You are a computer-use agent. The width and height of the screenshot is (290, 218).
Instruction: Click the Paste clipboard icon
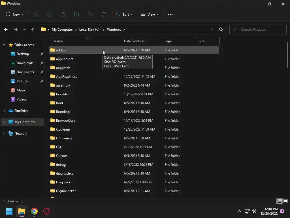point(63,14)
